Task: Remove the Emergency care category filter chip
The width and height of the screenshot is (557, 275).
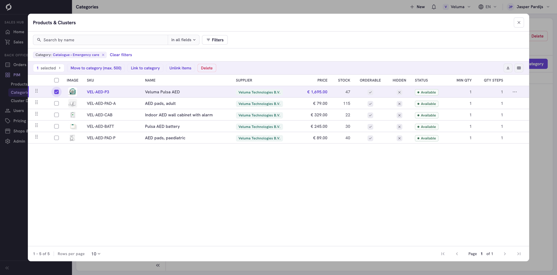Action: tap(103, 55)
